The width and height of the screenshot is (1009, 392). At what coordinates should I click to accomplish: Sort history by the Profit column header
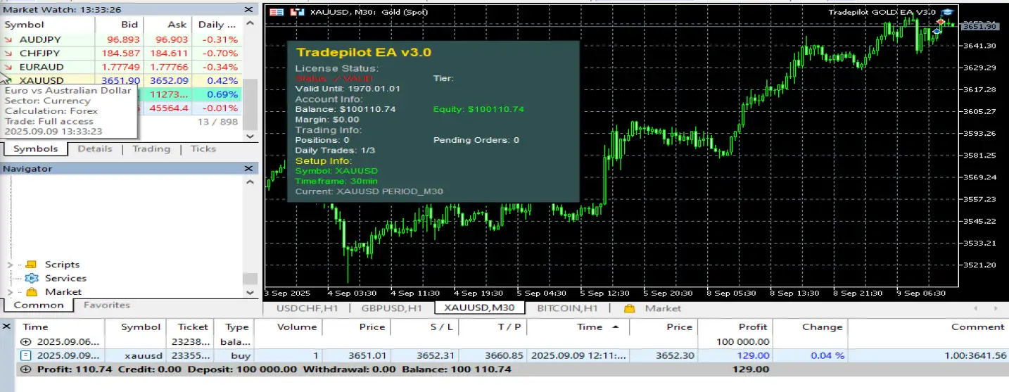pyautogui.click(x=754, y=327)
